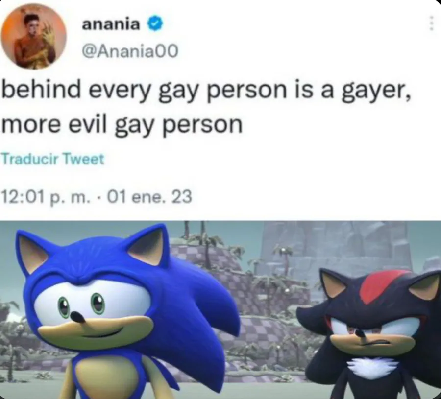Click Sonic's black nose
Viewport: 441px width, 399px height.
[x=77, y=317]
